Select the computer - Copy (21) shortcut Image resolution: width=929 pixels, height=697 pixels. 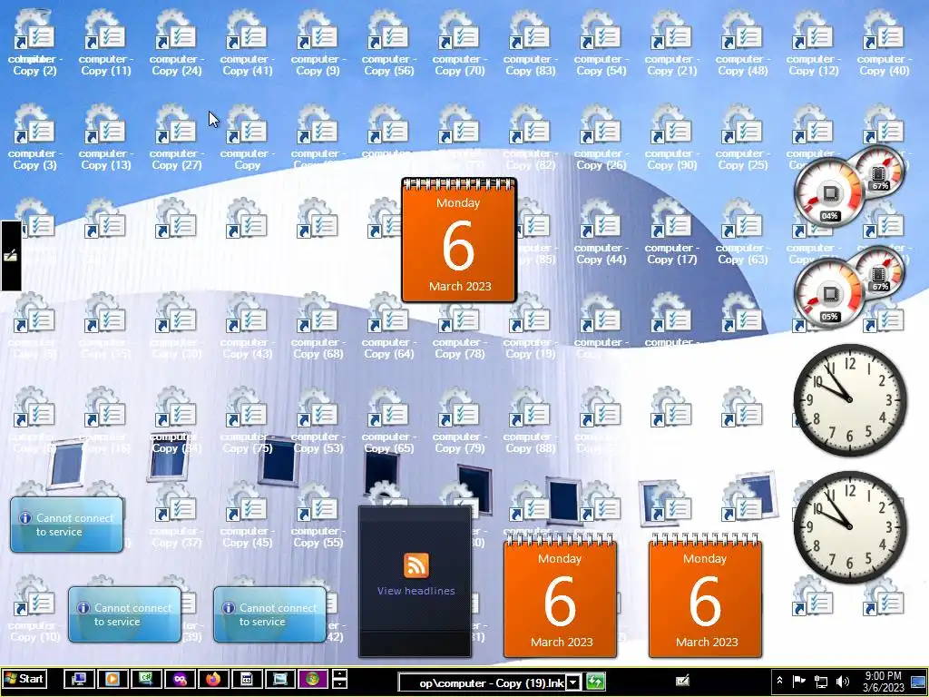[672, 43]
